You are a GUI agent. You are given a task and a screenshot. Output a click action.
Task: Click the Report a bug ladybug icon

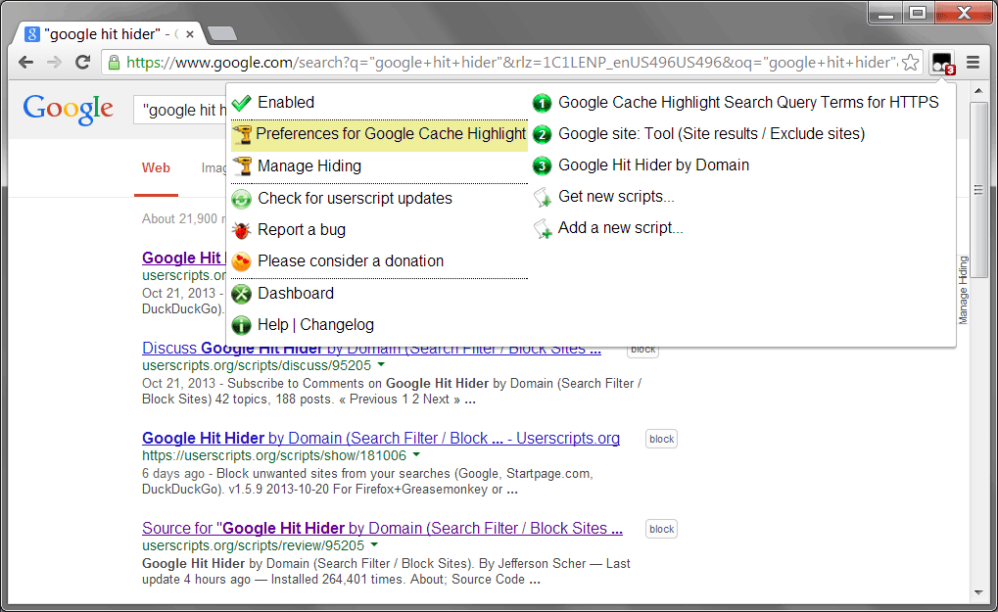tap(241, 229)
